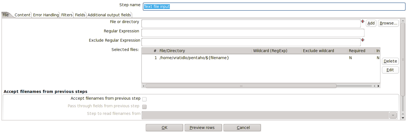Viewport: 407px width, 136px height.
Task: Go to the Fields tab
Action: 80,15
